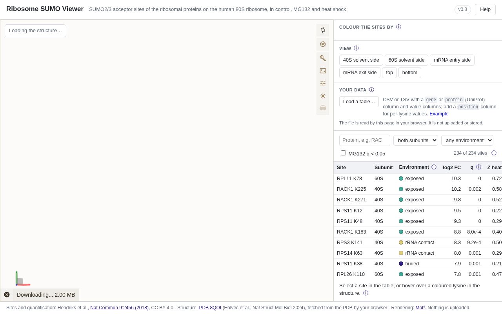
Task: Enable the MG132 q < 0.05 checkbox
Action: click(x=343, y=153)
